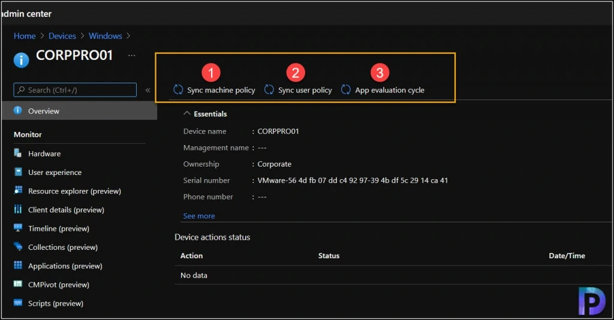Click the blue info icon beside CORPPRO01
This screenshot has height=320, width=614.
pos(21,61)
